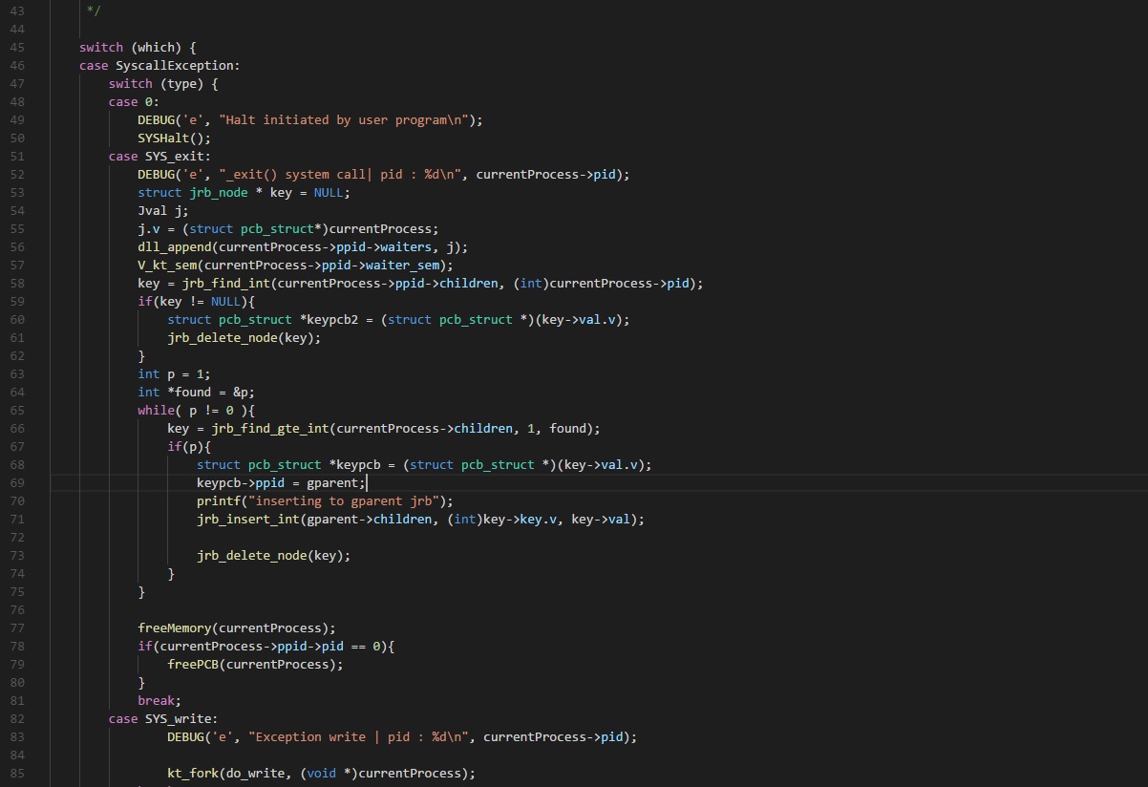The width and height of the screenshot is (1148, 787).
Task: Click line number 45 in the gutter
Action: click(x=17, y=47)
